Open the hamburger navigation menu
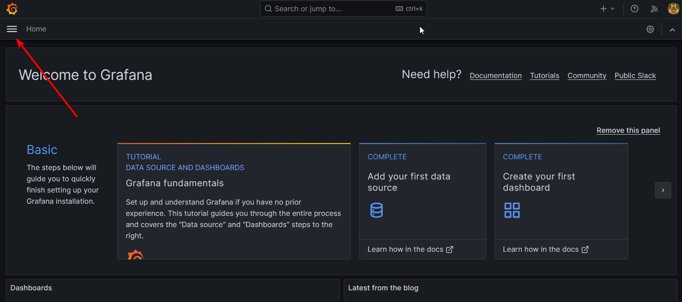 tap(12, 29)
